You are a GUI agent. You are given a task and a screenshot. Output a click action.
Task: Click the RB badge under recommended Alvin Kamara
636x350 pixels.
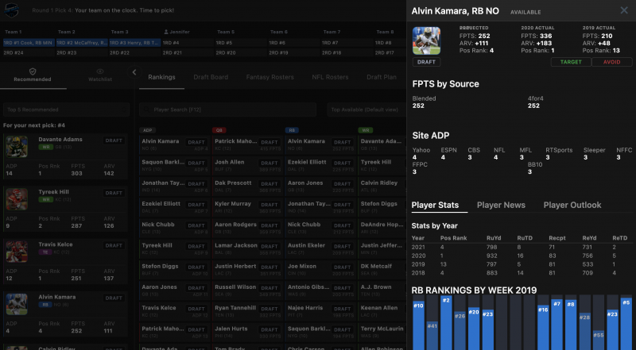tap(45, 305)
